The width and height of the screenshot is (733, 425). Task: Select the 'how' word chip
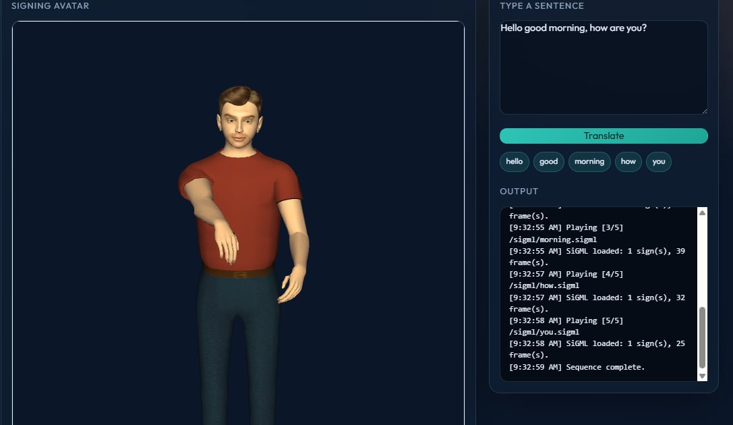[628, 162]
